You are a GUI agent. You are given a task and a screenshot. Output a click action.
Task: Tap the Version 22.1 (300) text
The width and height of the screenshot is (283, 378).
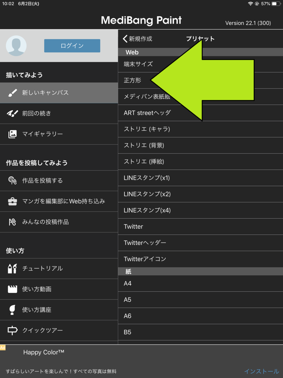click(248, 23)
